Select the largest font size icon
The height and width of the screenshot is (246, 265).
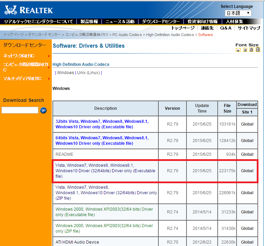coord(258,49)
